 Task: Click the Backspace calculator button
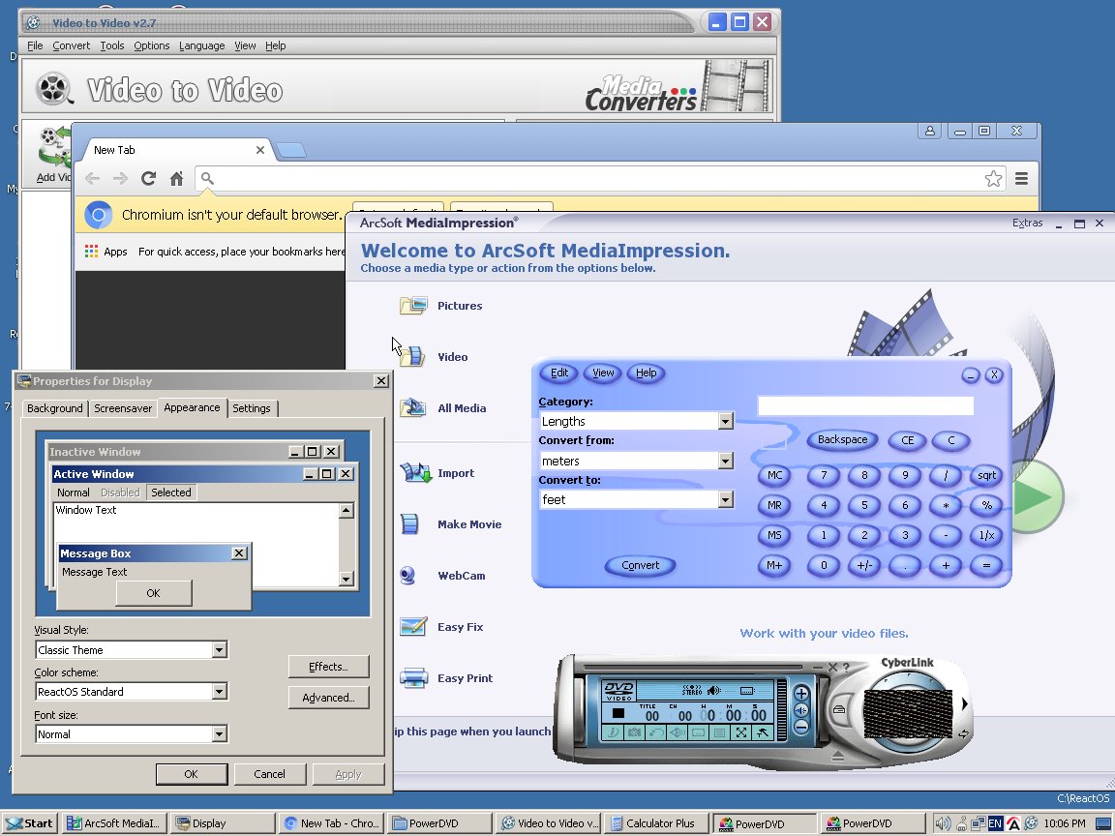point(842,440)
